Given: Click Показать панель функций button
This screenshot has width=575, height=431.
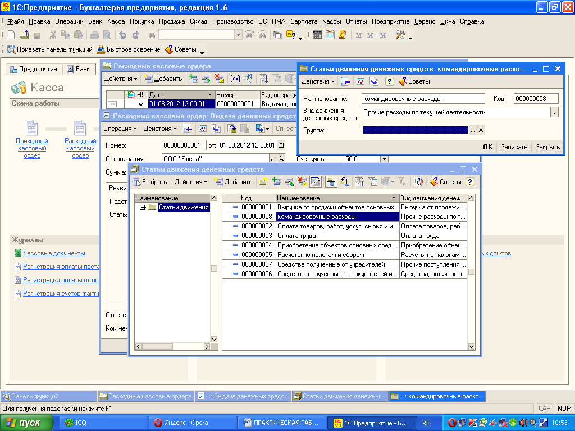Looking at the screenshot, I should tap(50, 49).
